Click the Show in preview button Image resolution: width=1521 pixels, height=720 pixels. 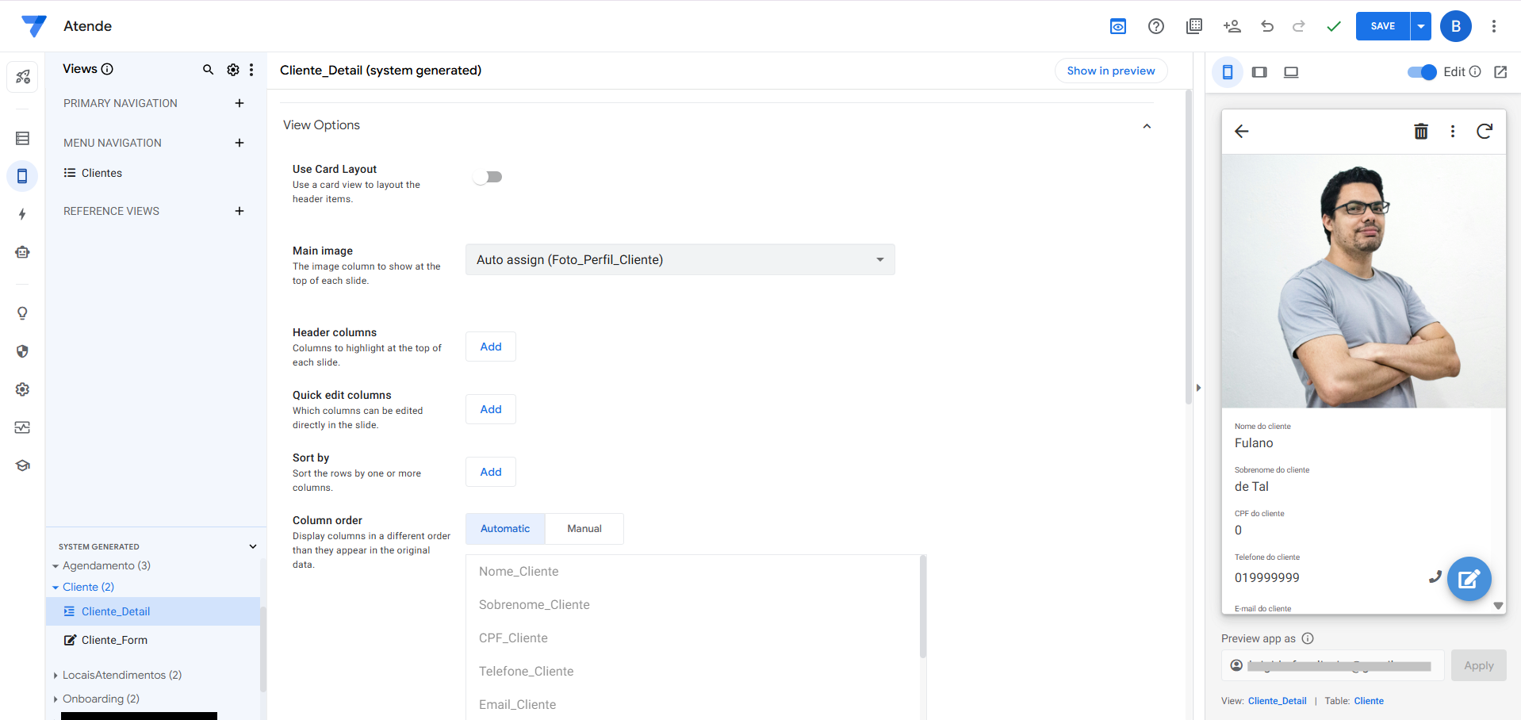click(1110, 71)
